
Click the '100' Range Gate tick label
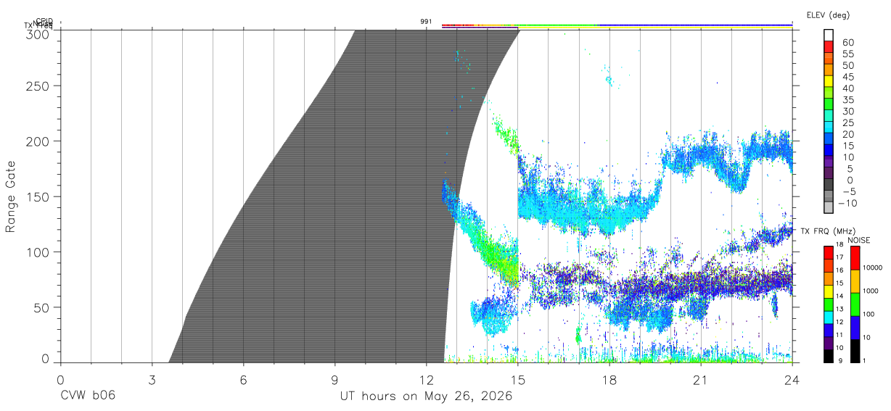(39, 252)
